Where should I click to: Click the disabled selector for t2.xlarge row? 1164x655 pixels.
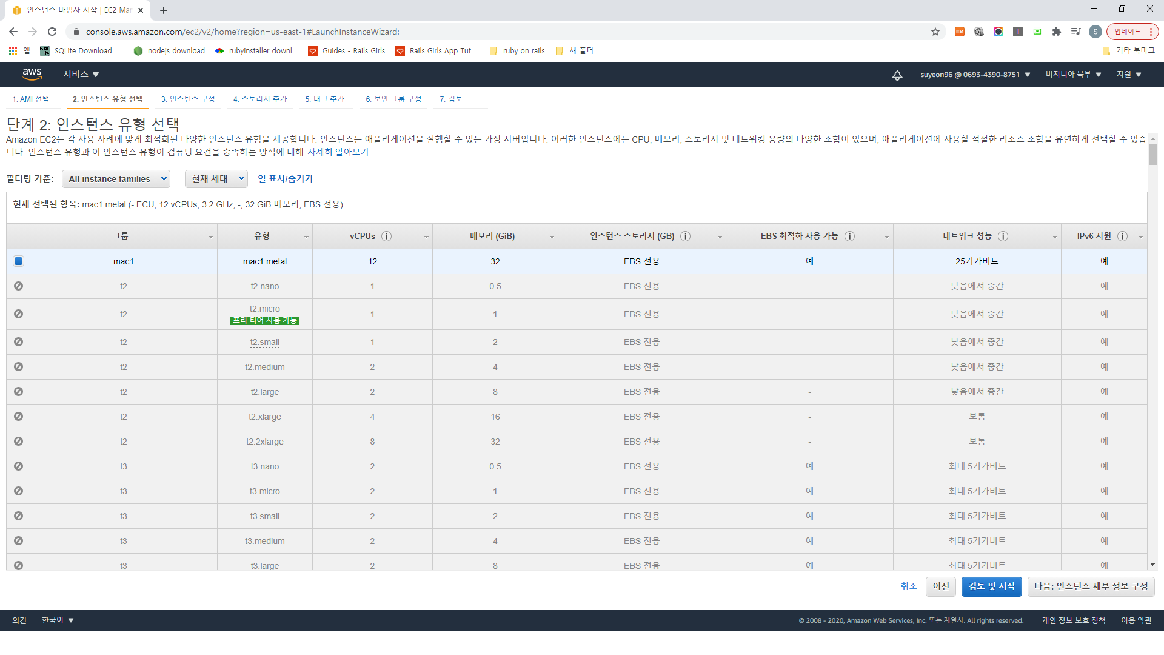click(18, 417)
